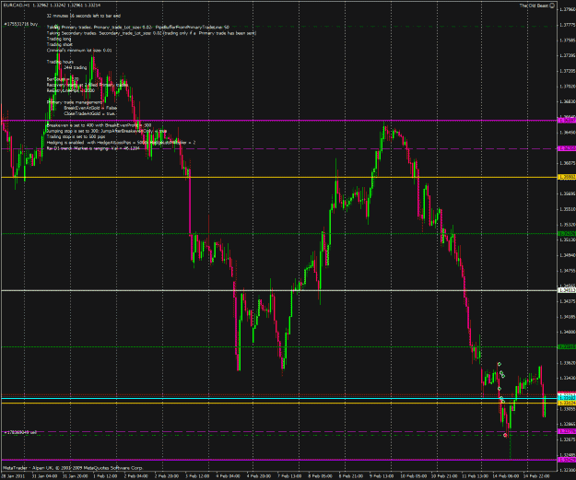This screenshot has height=480, width=576.
Task: Click 'BreakEvenAtGold = False' text
Action: click(x=90, y=108)
